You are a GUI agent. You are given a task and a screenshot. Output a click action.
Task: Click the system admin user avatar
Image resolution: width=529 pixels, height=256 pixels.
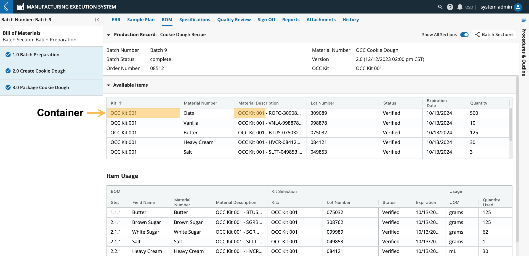pyautogui.click(x=518, y=7)
